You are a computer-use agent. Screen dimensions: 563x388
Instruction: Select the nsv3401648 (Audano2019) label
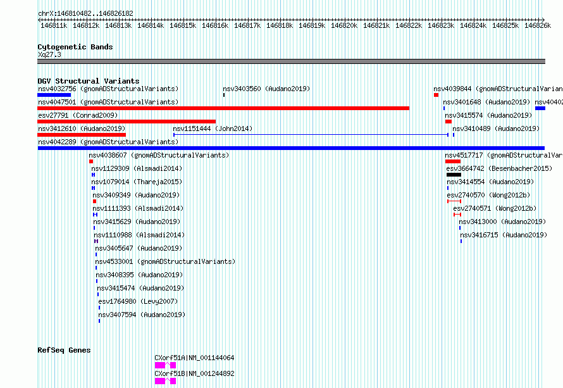point(486,102)
